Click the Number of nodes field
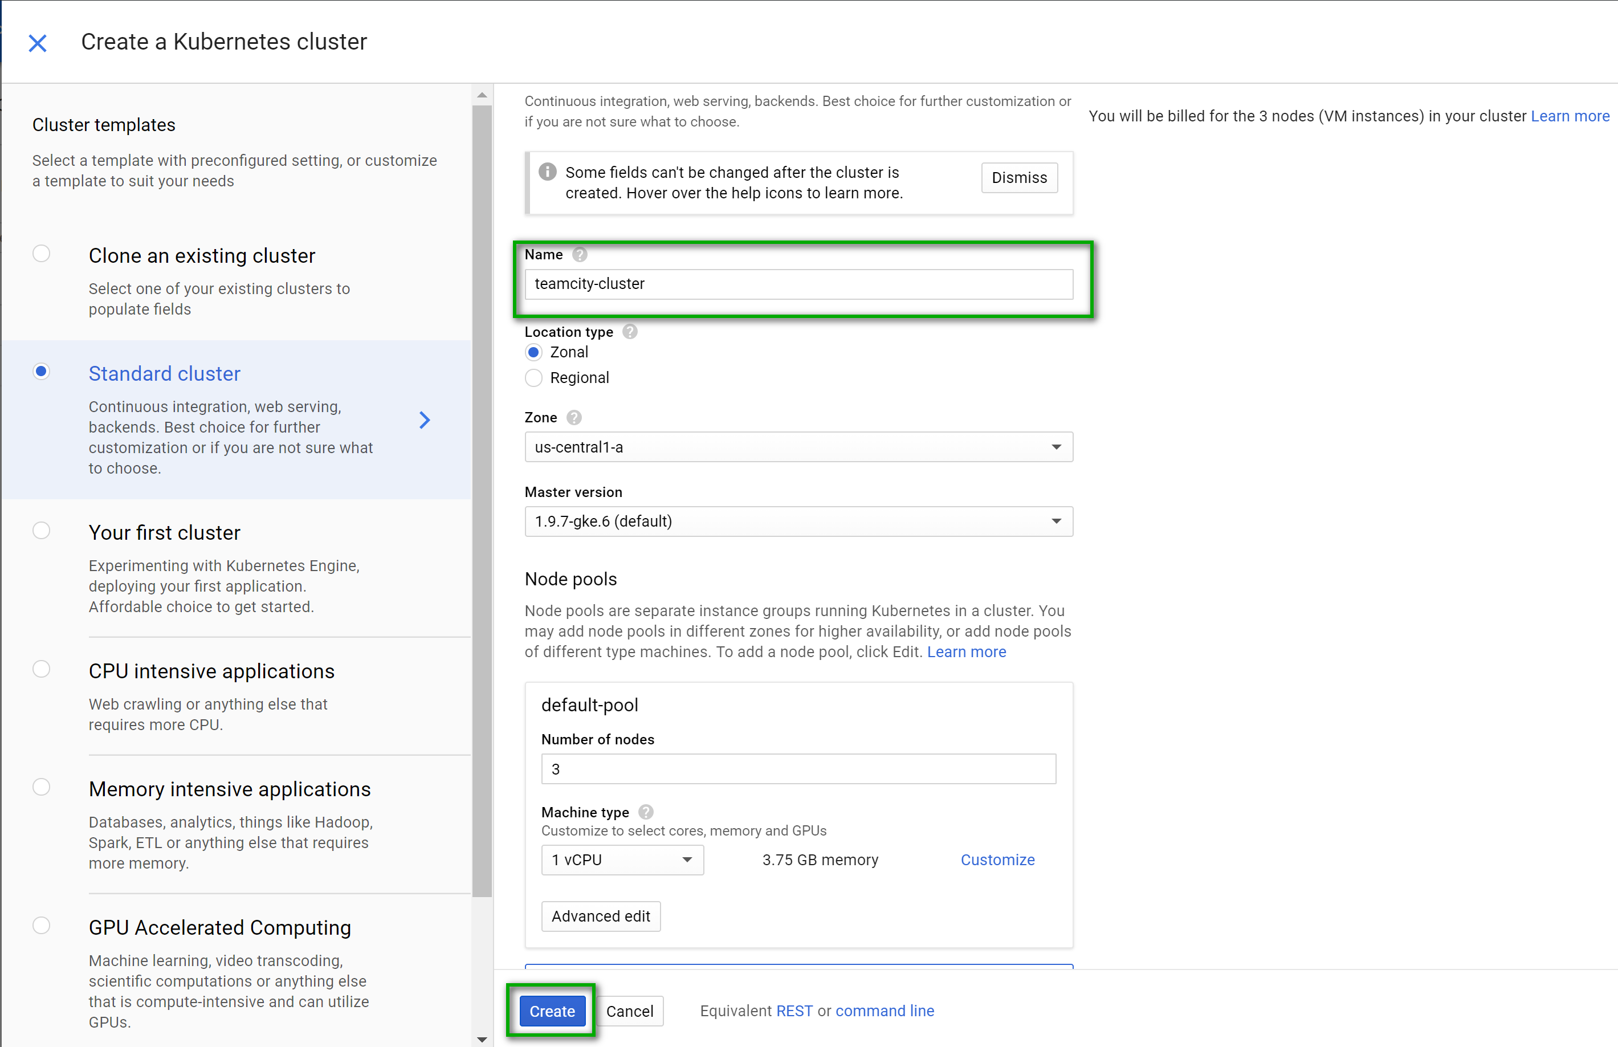1618x1047 pixels. [798, 769]
